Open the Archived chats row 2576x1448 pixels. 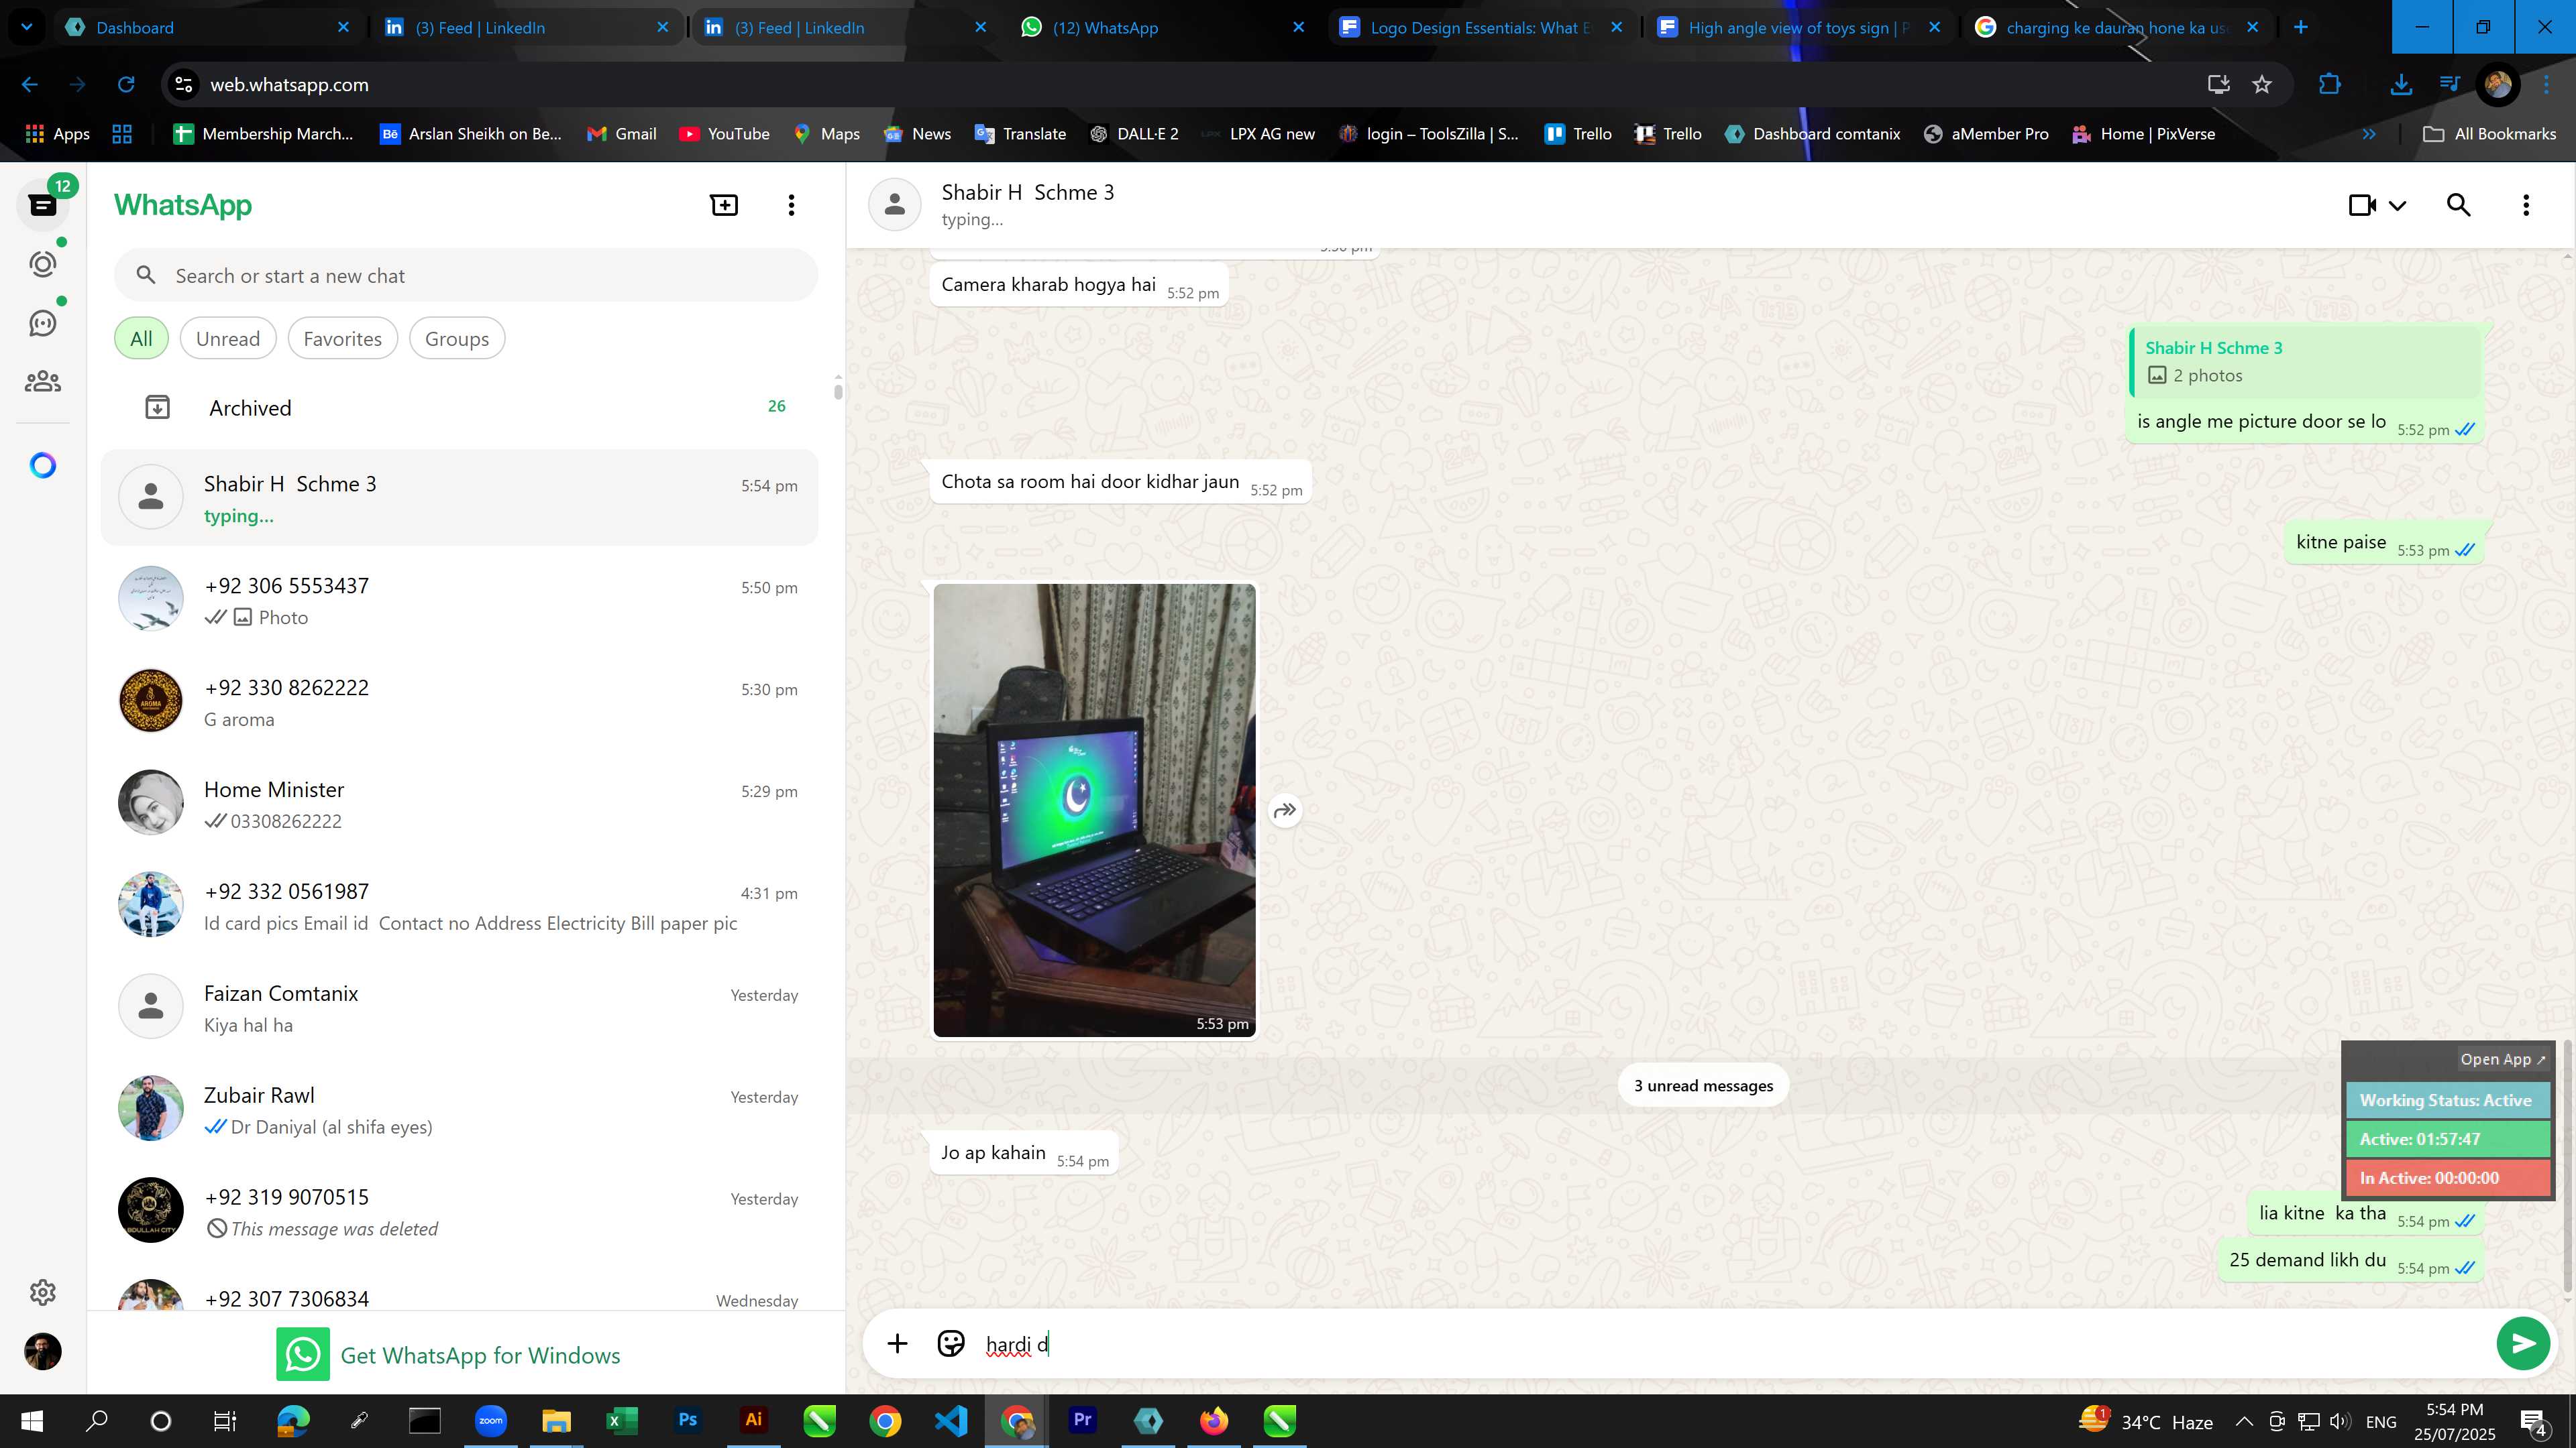(x=460, y=407)
